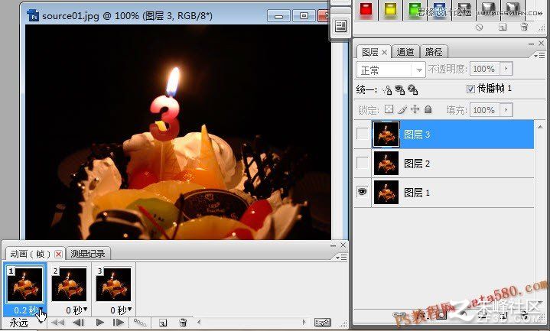Toggle the unify layer visibility icon
Screen dimensions: 550x331
[x=399, y=89]
